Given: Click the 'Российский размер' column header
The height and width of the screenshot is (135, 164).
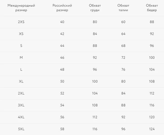Looking at the screenshot, I should (x=62, y=8).
